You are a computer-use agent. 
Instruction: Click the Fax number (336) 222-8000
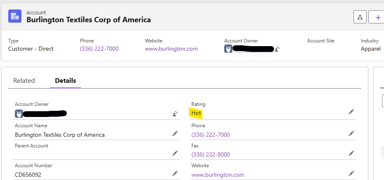[211, 154]
